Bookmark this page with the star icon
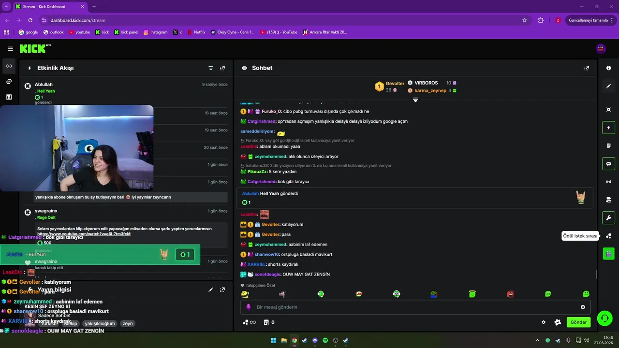 click(524, 20)
